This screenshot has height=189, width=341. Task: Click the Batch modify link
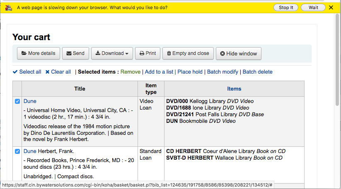tap(222, 72)
